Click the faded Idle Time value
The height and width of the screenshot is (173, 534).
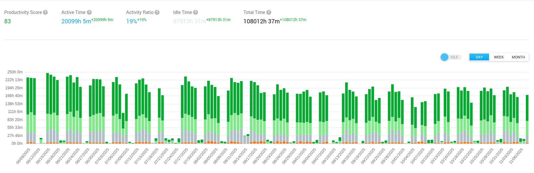[189, 21]
